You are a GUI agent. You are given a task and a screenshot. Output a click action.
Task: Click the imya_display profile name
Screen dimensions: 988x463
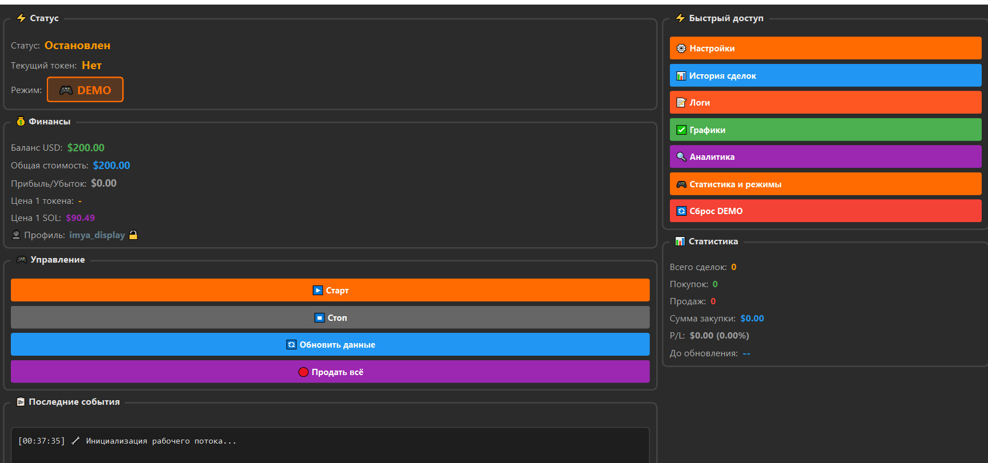coord(97,235)
